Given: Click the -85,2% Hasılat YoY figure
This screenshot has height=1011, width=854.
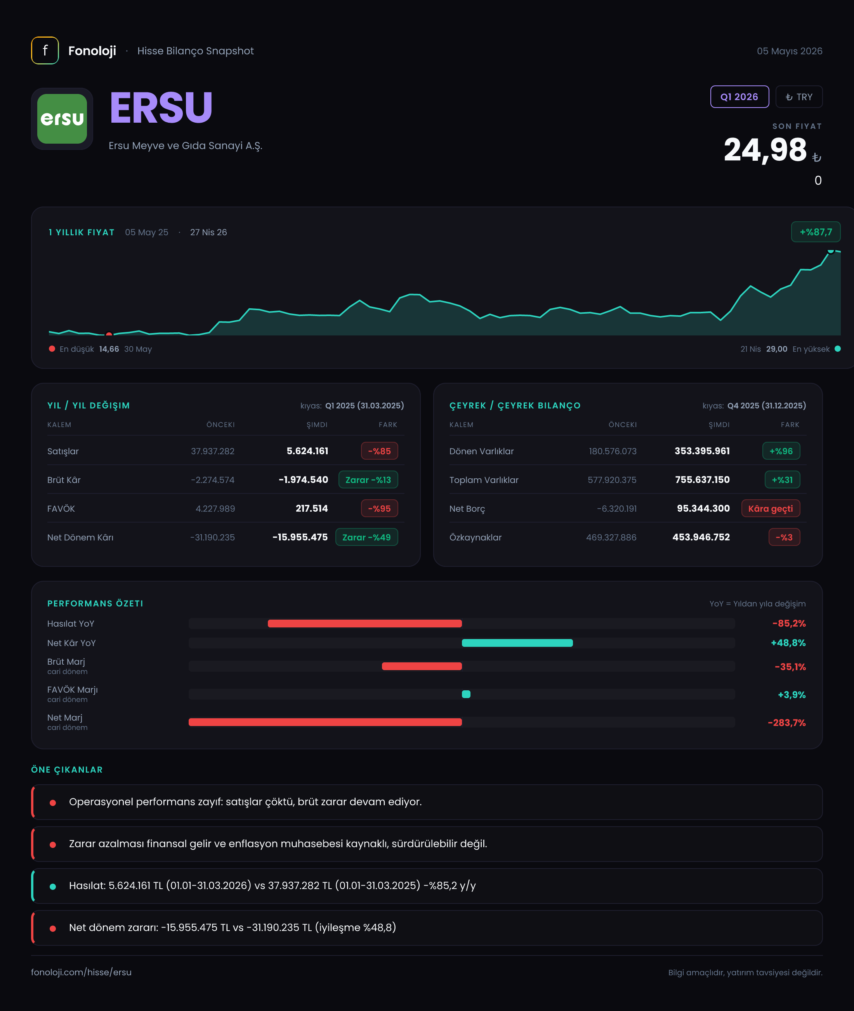Looking at the screenshot, I should tap(789, 624).
